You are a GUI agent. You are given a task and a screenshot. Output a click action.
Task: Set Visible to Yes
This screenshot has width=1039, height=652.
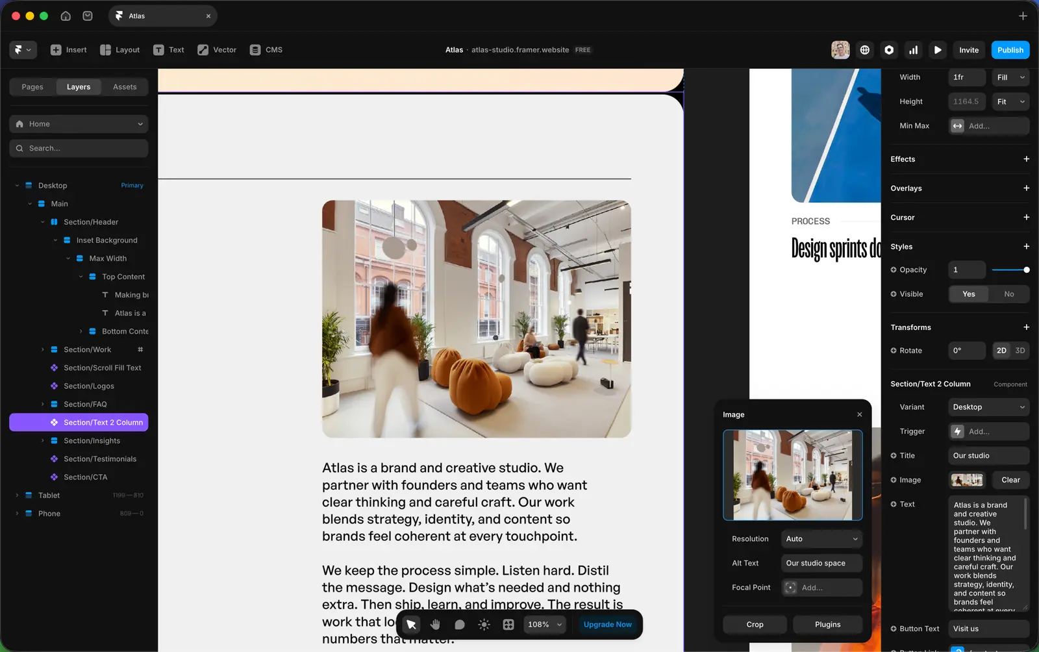tap(969, 294)
